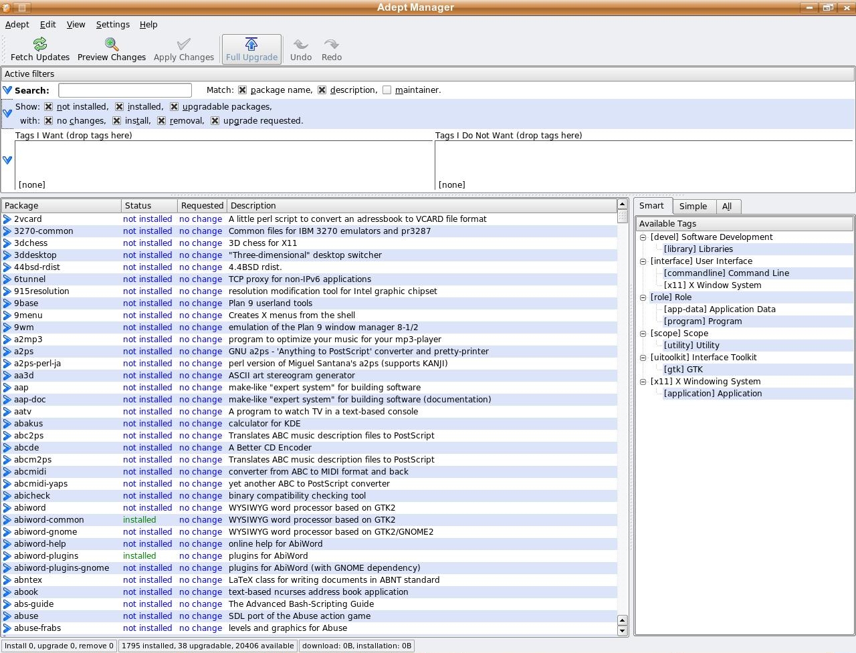Toggle the installed filter checkbox
856x653 pixels.
[x=119, y=107]
